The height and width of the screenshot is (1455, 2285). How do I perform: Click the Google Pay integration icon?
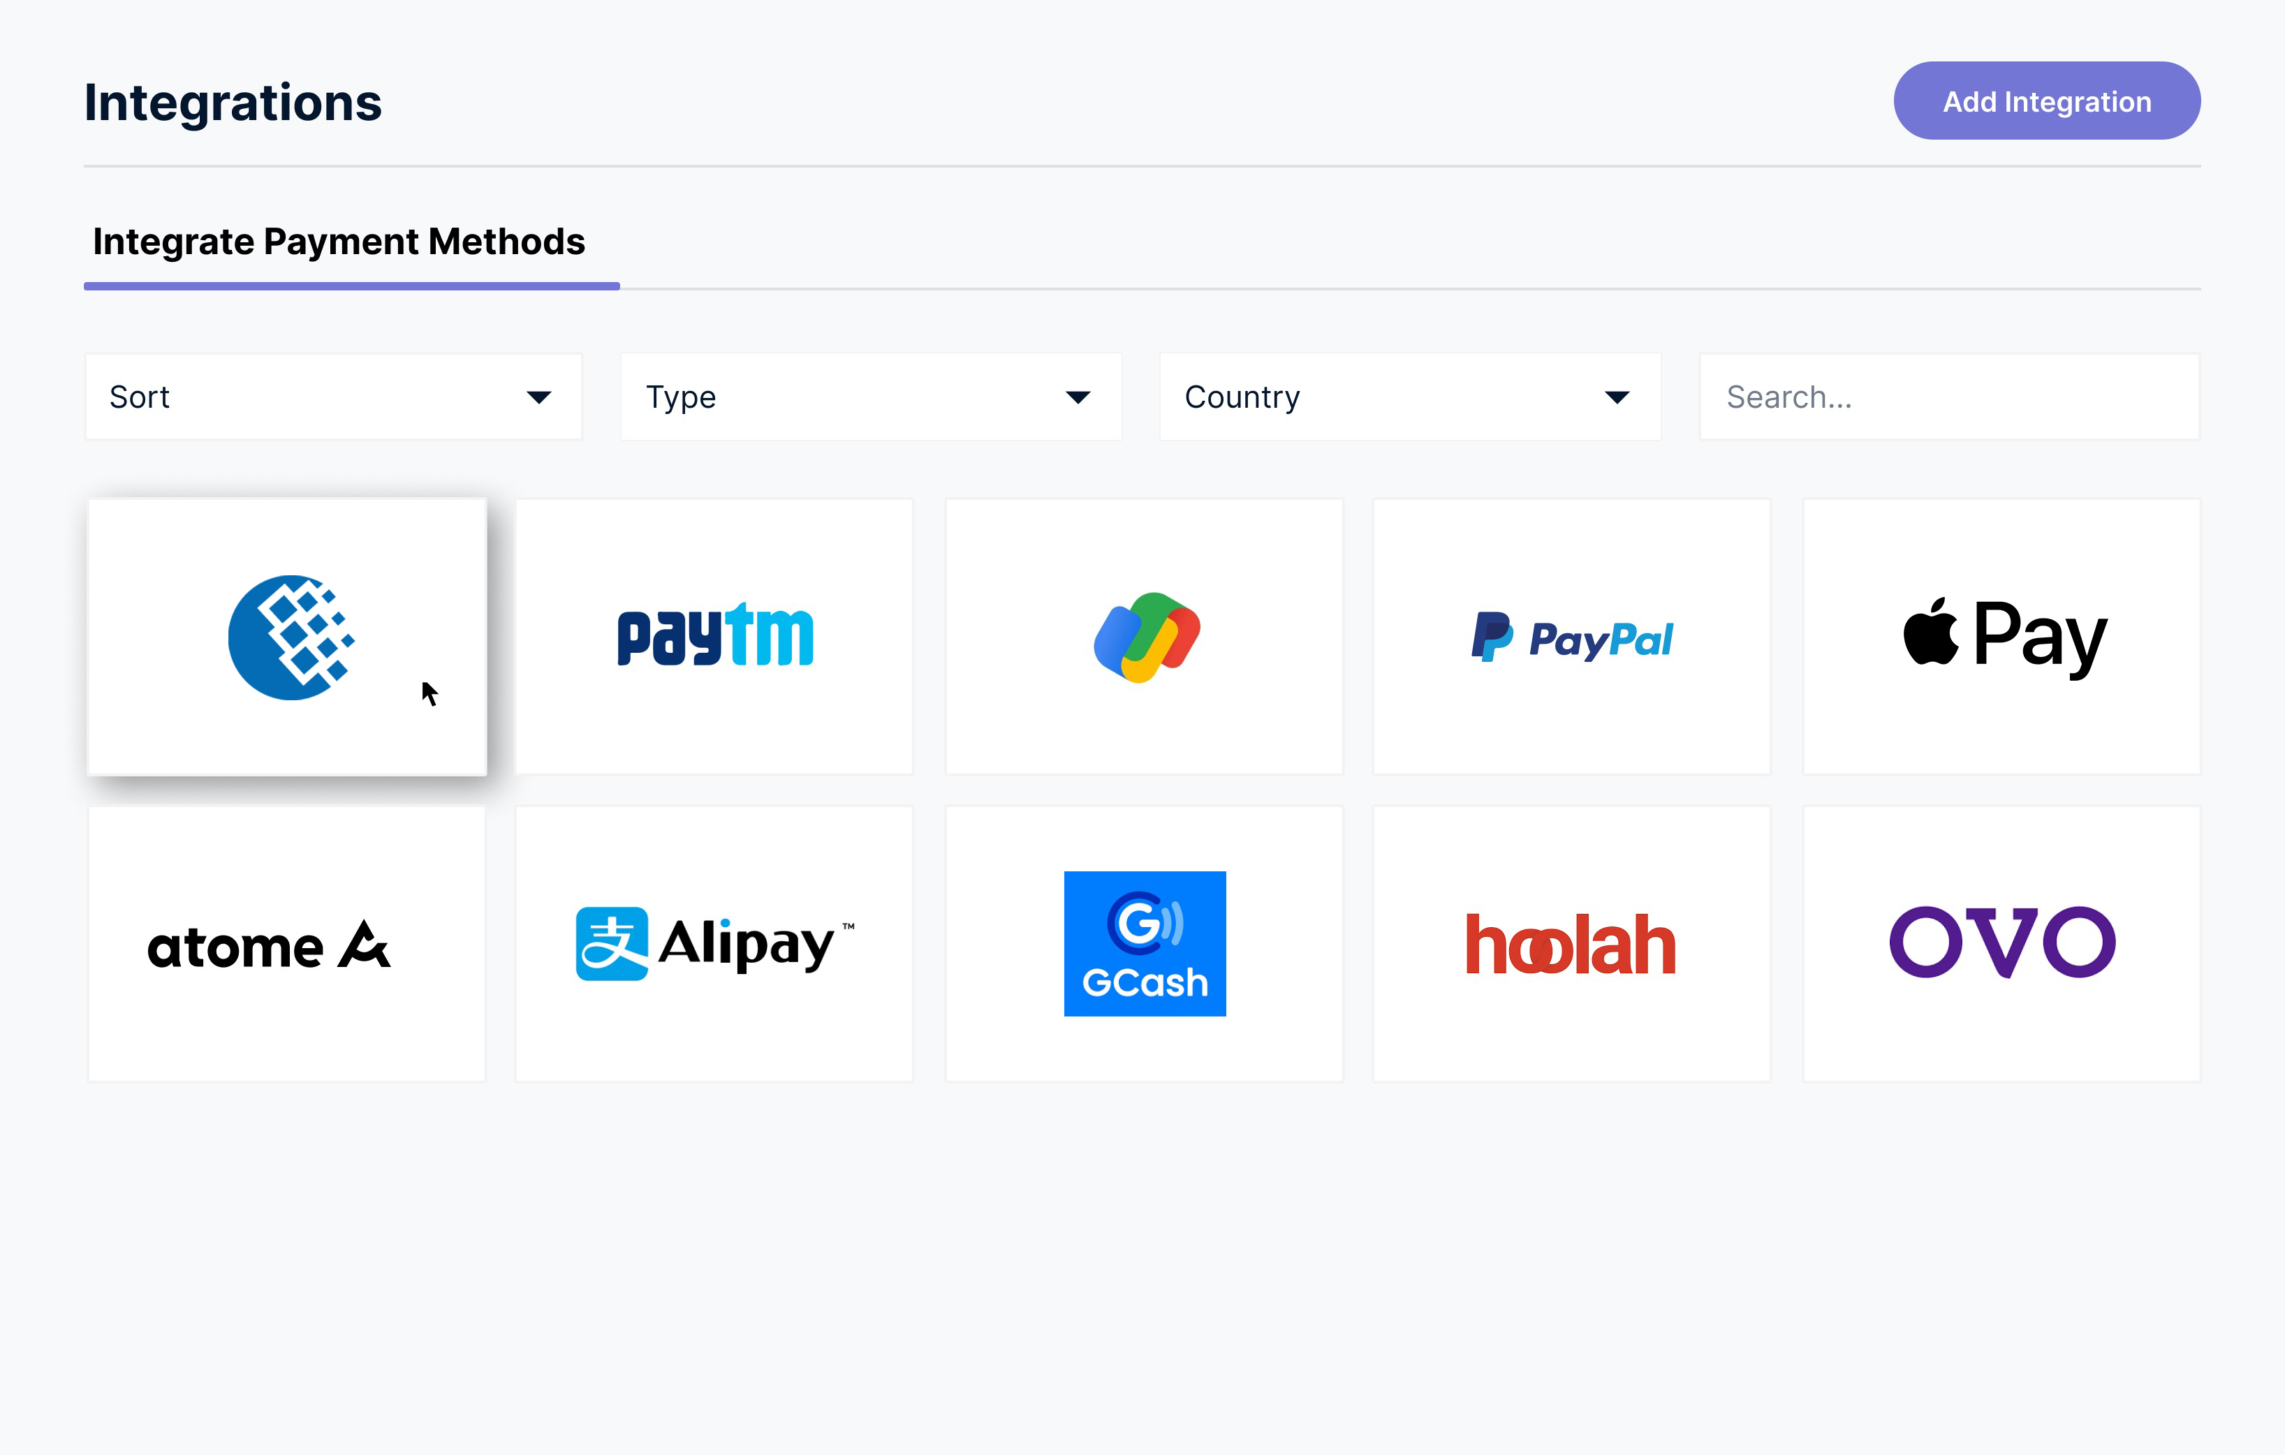(1142, 636)
